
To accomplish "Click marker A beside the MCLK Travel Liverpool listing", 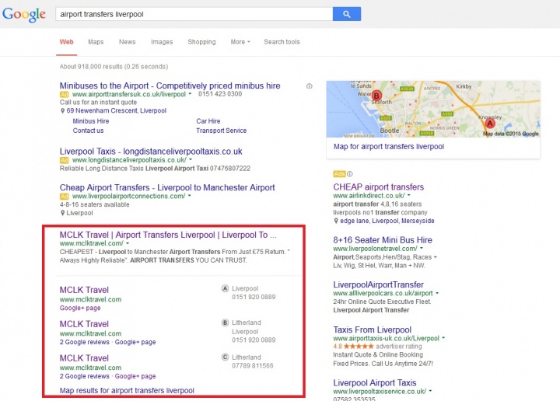I will click(225, 288).
